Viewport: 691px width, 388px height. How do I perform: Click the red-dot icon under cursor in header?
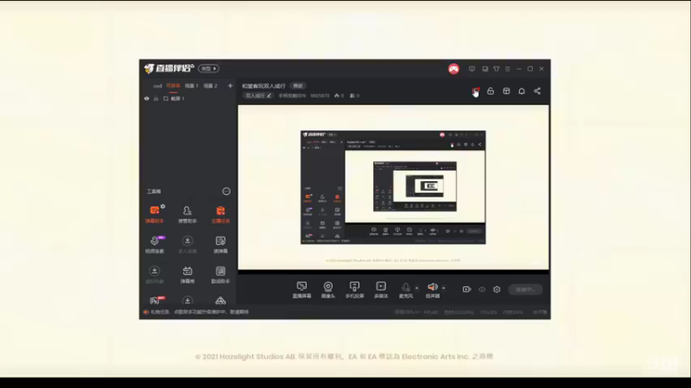(475, 91)
